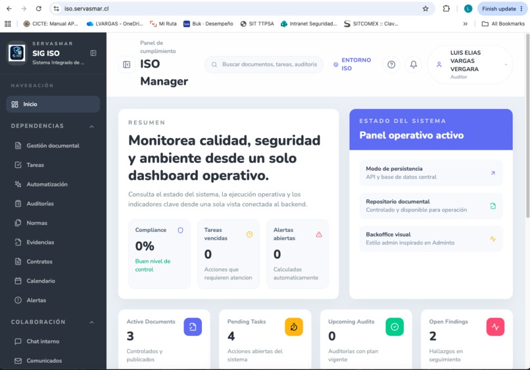Open Intranet Seguridad bookmark

(309, 24)
